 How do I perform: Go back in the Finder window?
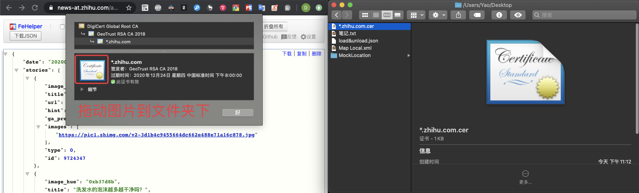(337, 15)
